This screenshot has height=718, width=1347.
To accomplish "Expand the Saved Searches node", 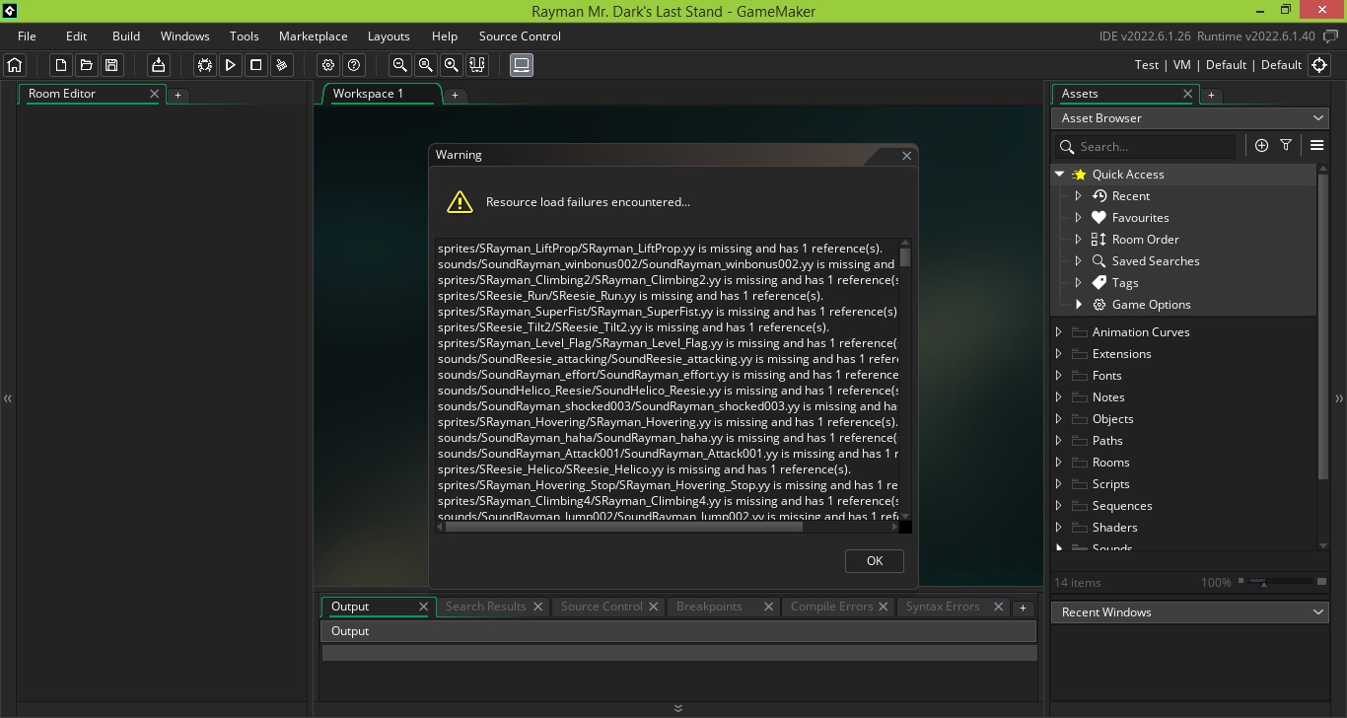I will [x=1079, y=261].
